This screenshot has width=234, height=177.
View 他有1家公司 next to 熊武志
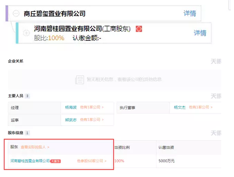[x=92, y=120]
